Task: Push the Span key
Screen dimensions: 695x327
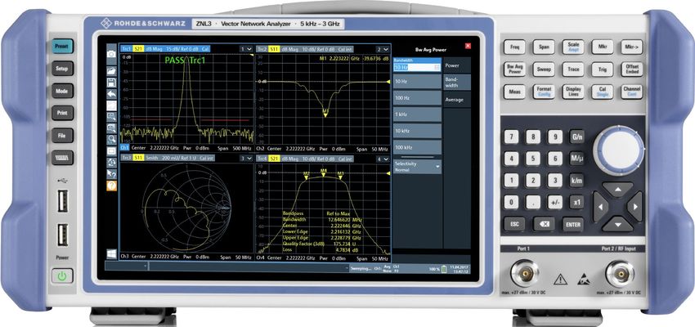Action: click(x=544, y=47)
